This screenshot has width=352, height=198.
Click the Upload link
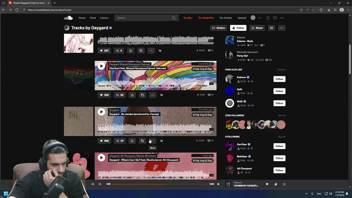242,18
